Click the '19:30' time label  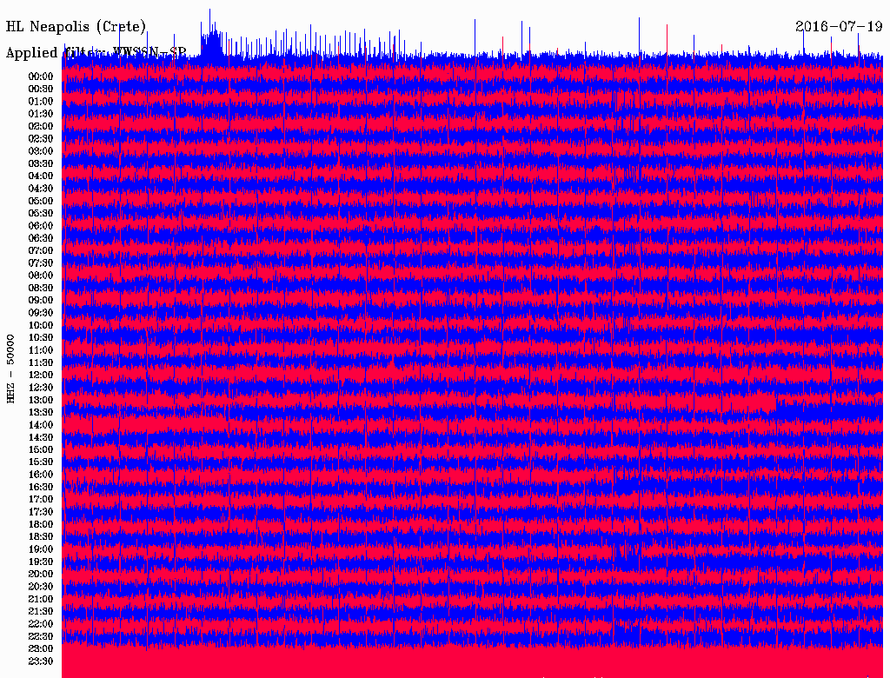(x=41, y=562)
